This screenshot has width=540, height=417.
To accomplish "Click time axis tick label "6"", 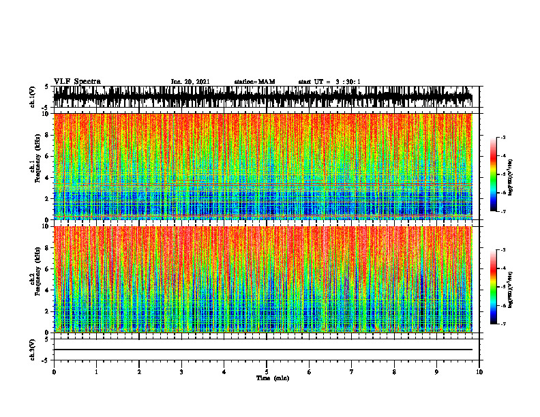I will [x=310, y=372].
